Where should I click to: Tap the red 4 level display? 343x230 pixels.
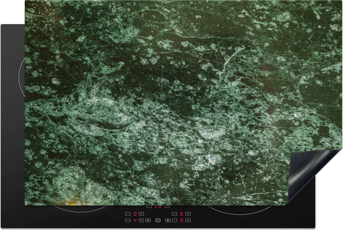click(135, 220)
